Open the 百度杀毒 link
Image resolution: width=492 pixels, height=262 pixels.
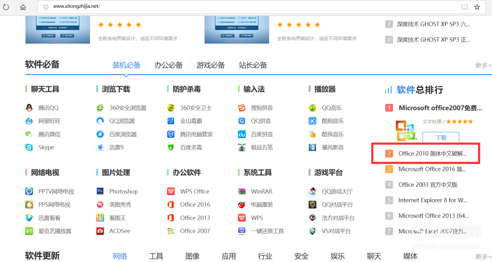click(x=191, y=148)
